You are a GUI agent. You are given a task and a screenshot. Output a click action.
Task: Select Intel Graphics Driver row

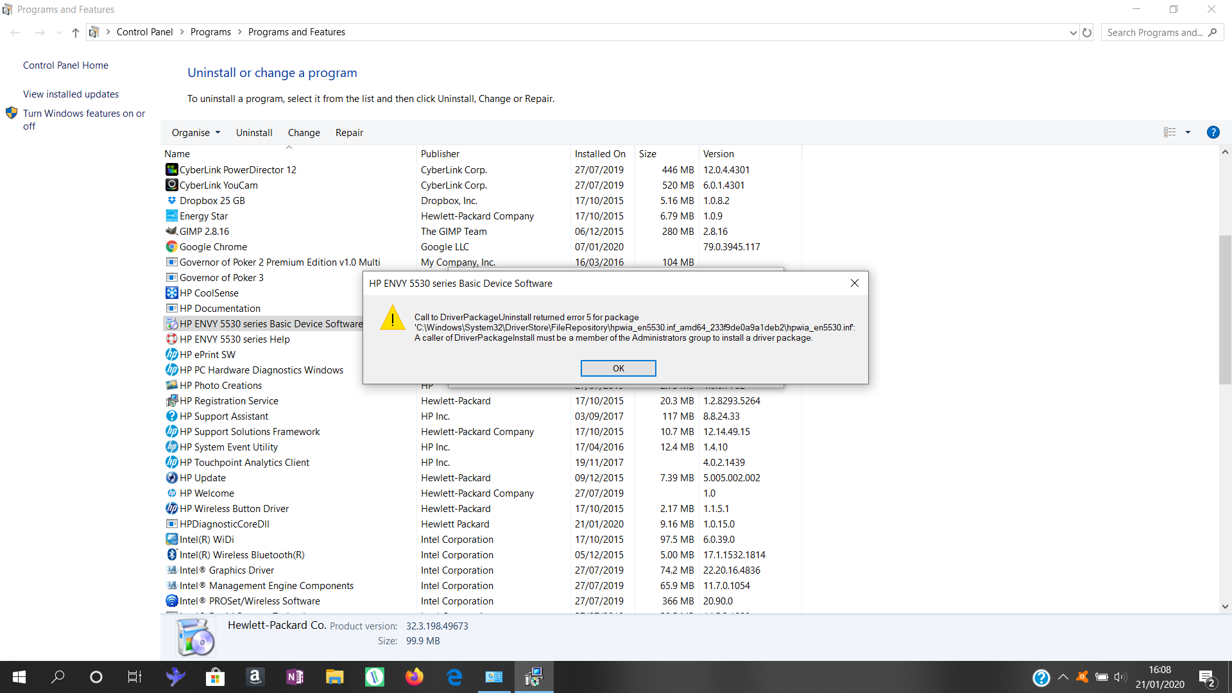pos(481,570)
